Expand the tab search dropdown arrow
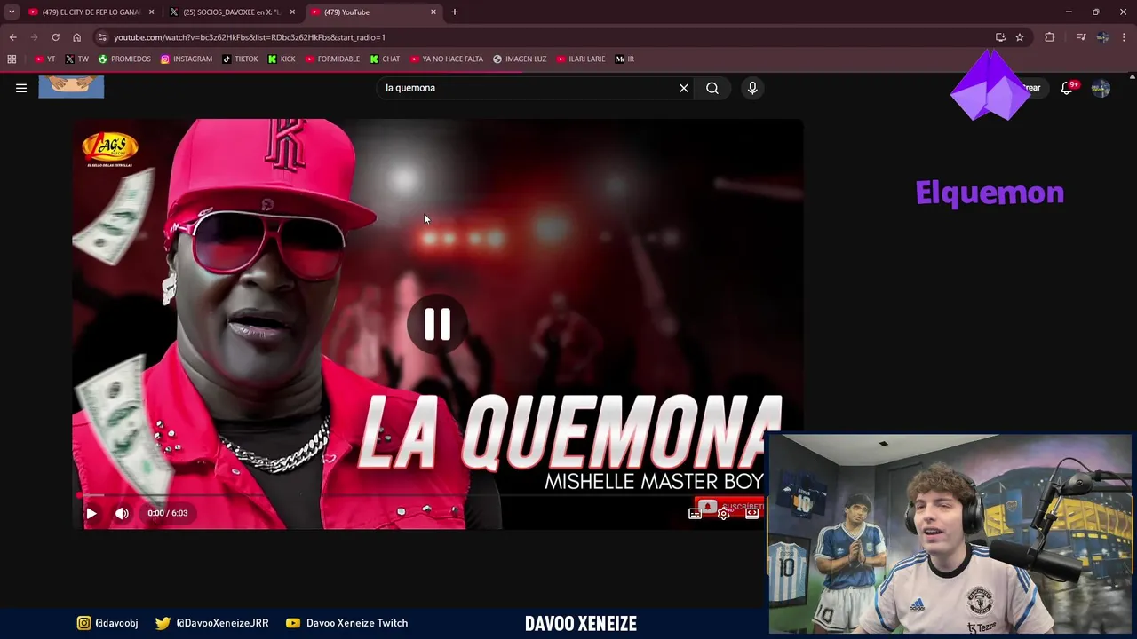The height and width of the screenshot is (639, 1137). coord(12,12)
